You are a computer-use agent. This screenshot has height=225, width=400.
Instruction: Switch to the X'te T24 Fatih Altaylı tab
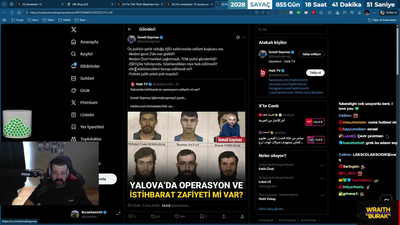pyautogui.click(x=140, y=4)
